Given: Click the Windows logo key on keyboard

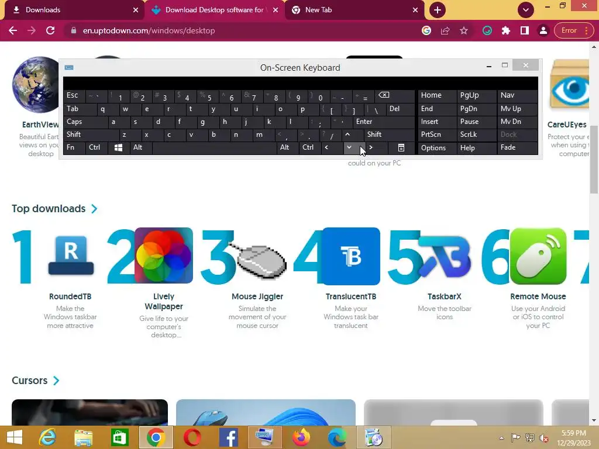Looking at the screenshot, I should click(118, 148).
